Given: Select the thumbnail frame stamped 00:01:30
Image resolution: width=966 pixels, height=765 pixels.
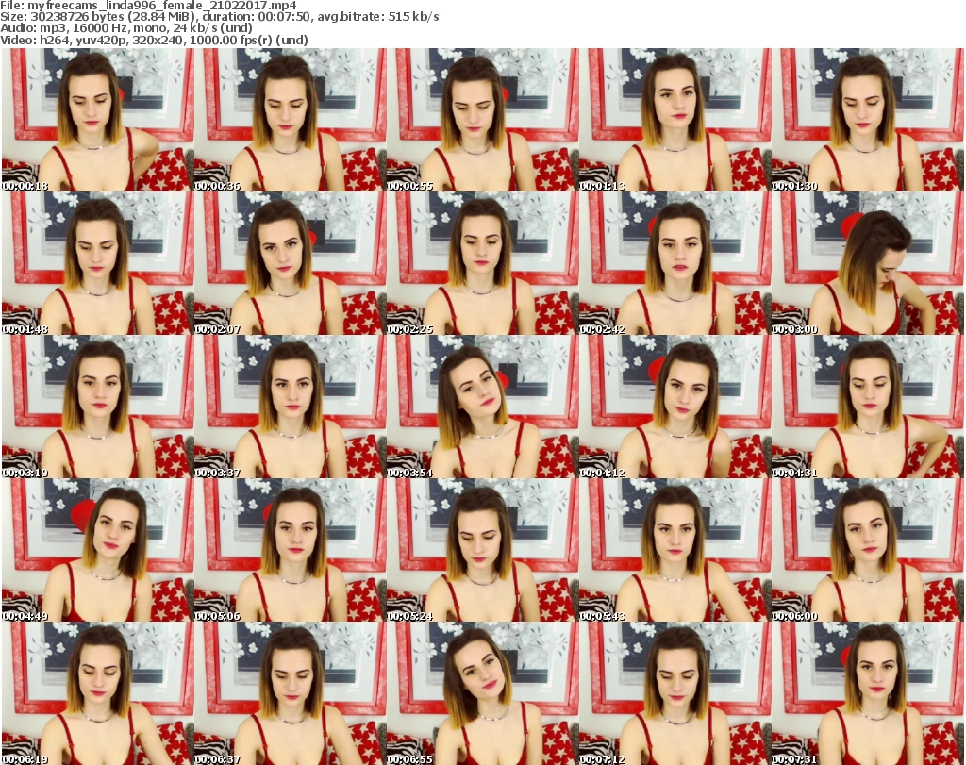Looking at the screenshot, I should [867, 120].
